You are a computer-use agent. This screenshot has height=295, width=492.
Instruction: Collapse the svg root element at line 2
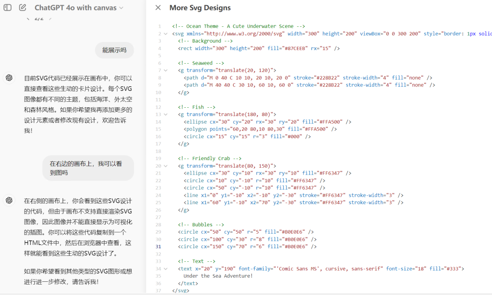tap(166, 34)
